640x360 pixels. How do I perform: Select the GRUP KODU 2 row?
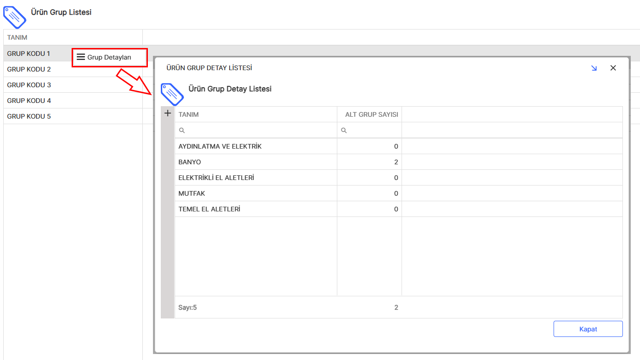click(x=29, y=69)
